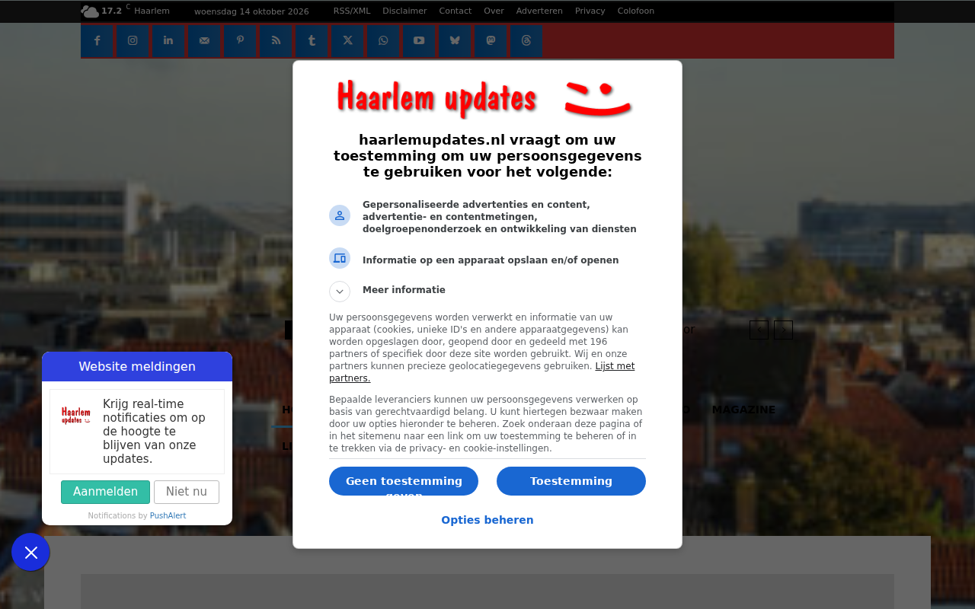The height and width of the screenshot is (609, 975).
Task: Click Niet nu button
Action: coord(187,492)
